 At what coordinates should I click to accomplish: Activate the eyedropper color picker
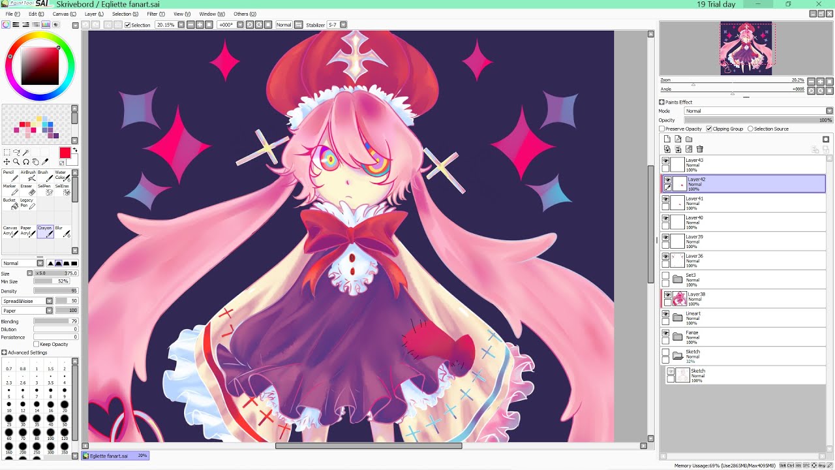[x=46, y=161]
